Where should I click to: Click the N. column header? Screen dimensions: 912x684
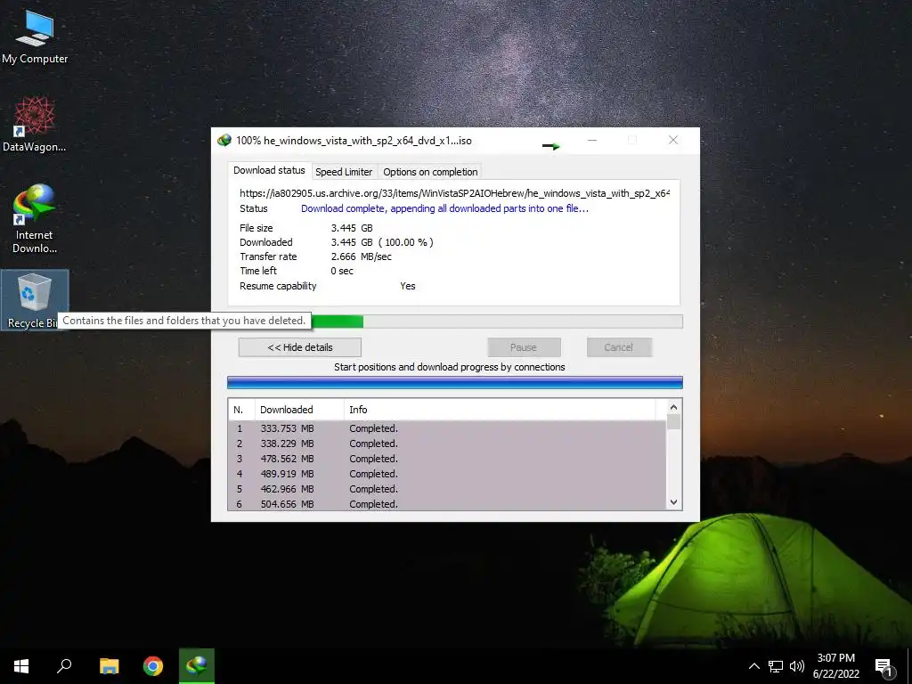(x=241, y=410)
